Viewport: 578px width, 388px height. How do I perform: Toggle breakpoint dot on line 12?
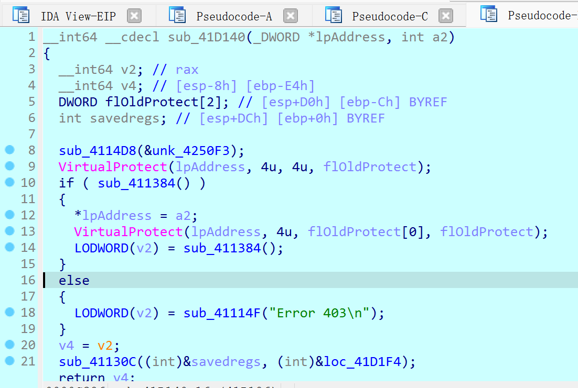tap(9, 215)
